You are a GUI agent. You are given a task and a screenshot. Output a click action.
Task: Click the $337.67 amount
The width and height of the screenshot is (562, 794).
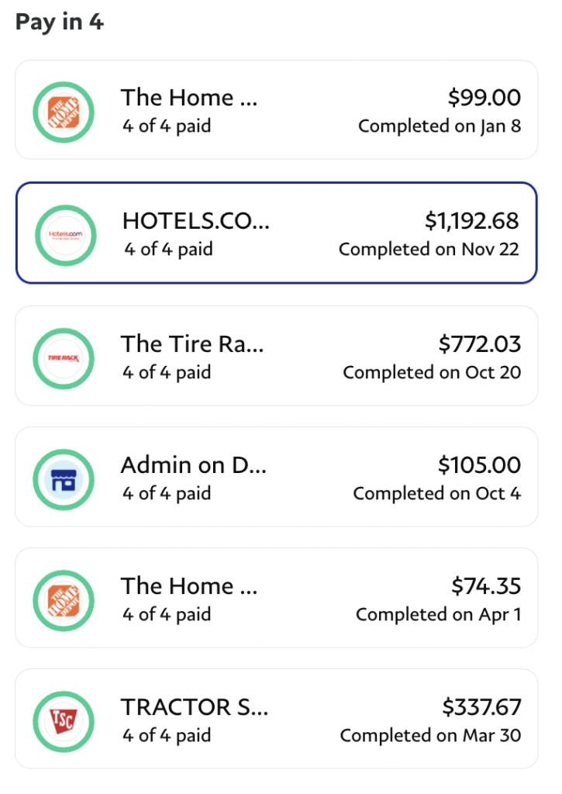pos(481,707)
